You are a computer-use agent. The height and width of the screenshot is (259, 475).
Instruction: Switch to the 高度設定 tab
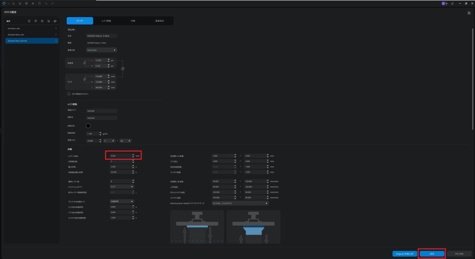pos(160,21)
